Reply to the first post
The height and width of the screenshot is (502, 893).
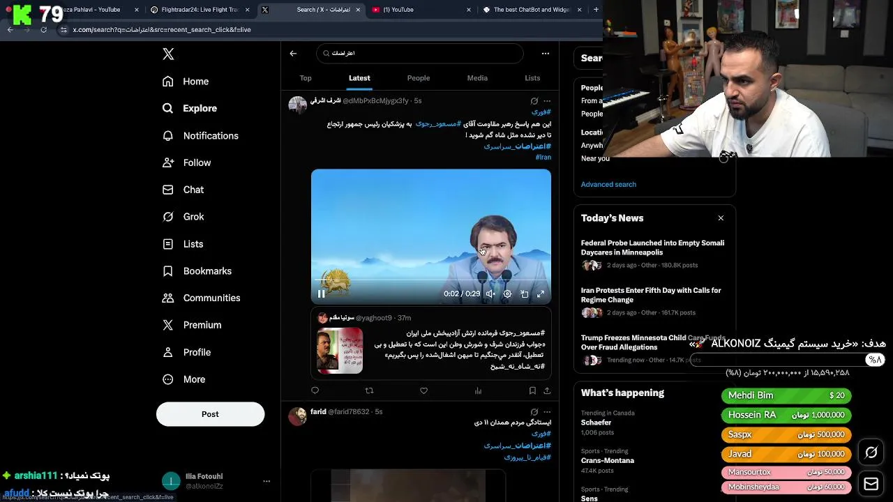(315, 390)
